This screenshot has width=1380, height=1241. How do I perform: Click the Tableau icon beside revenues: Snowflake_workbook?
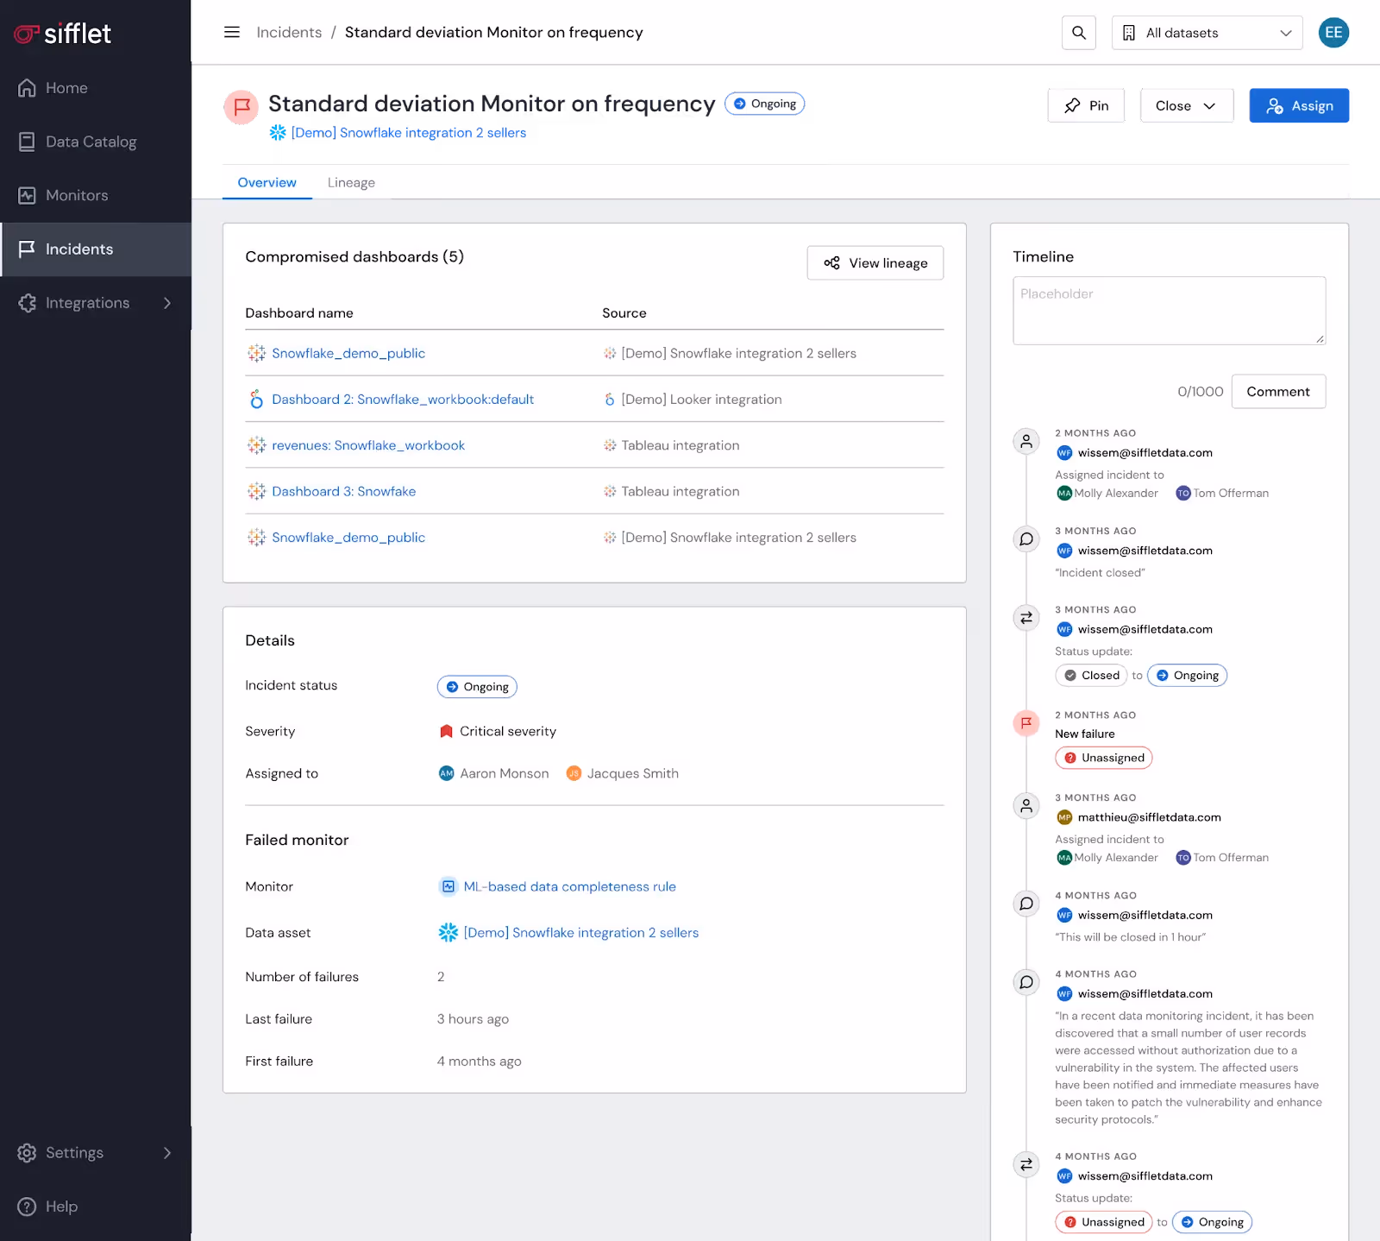256,445
